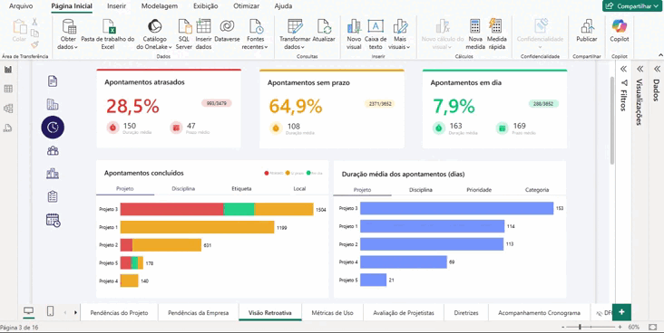Select Local tab in Apontamentos concluídos
Screen dimensions: 664x333
click(299, 189)
